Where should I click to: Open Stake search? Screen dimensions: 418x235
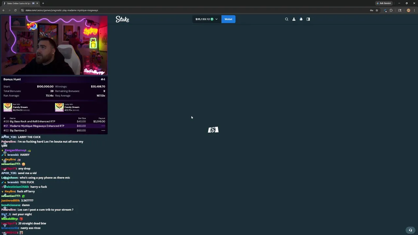click(x=286, y=19)
